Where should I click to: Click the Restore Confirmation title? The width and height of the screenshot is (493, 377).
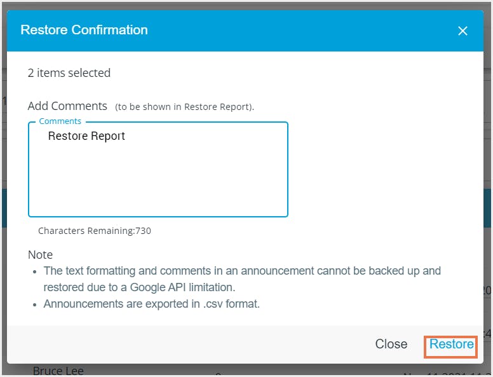click(84, 30)
